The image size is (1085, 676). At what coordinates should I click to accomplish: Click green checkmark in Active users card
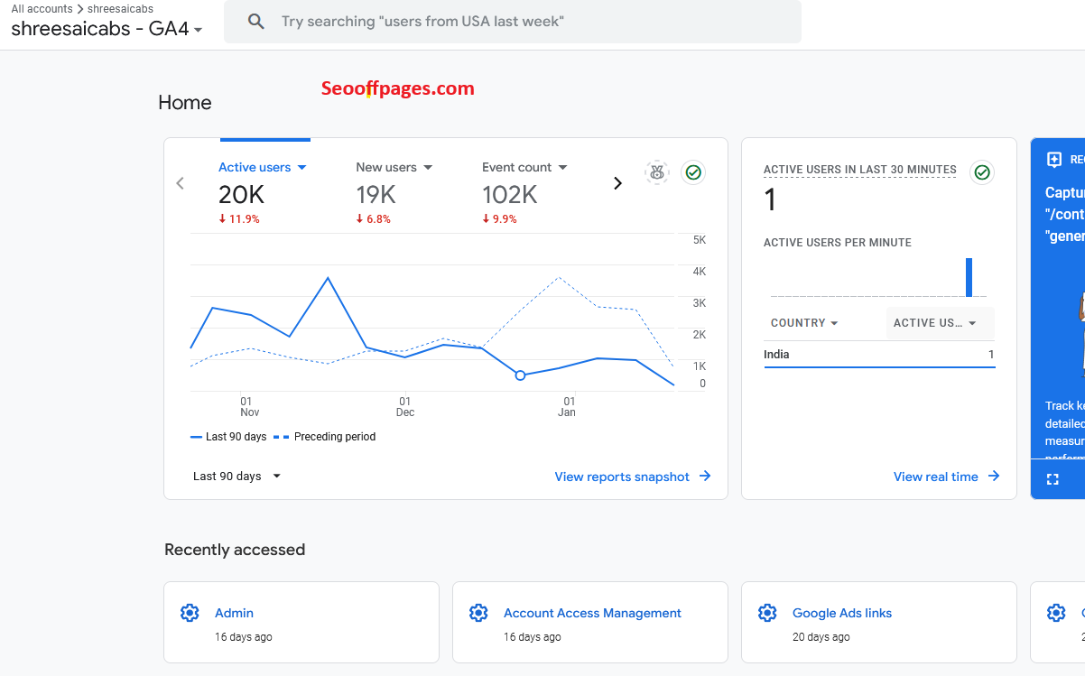click(x=693, y=172)
